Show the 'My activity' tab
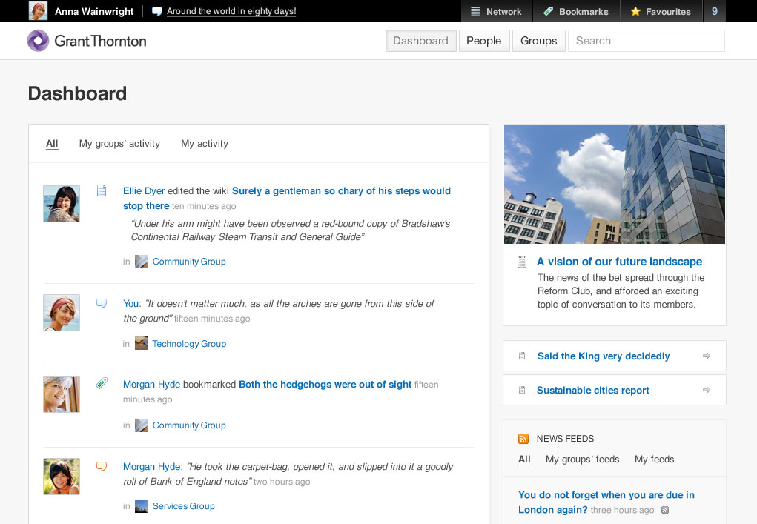 click(205, 143)
